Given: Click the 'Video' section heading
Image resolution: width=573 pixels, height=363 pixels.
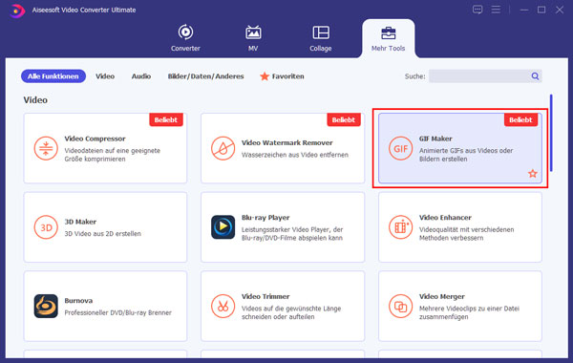Looking at the screenshot, I should pos(35,99).
